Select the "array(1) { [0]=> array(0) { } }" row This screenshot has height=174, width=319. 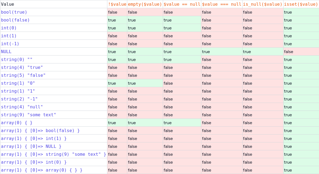click(42, 170)
